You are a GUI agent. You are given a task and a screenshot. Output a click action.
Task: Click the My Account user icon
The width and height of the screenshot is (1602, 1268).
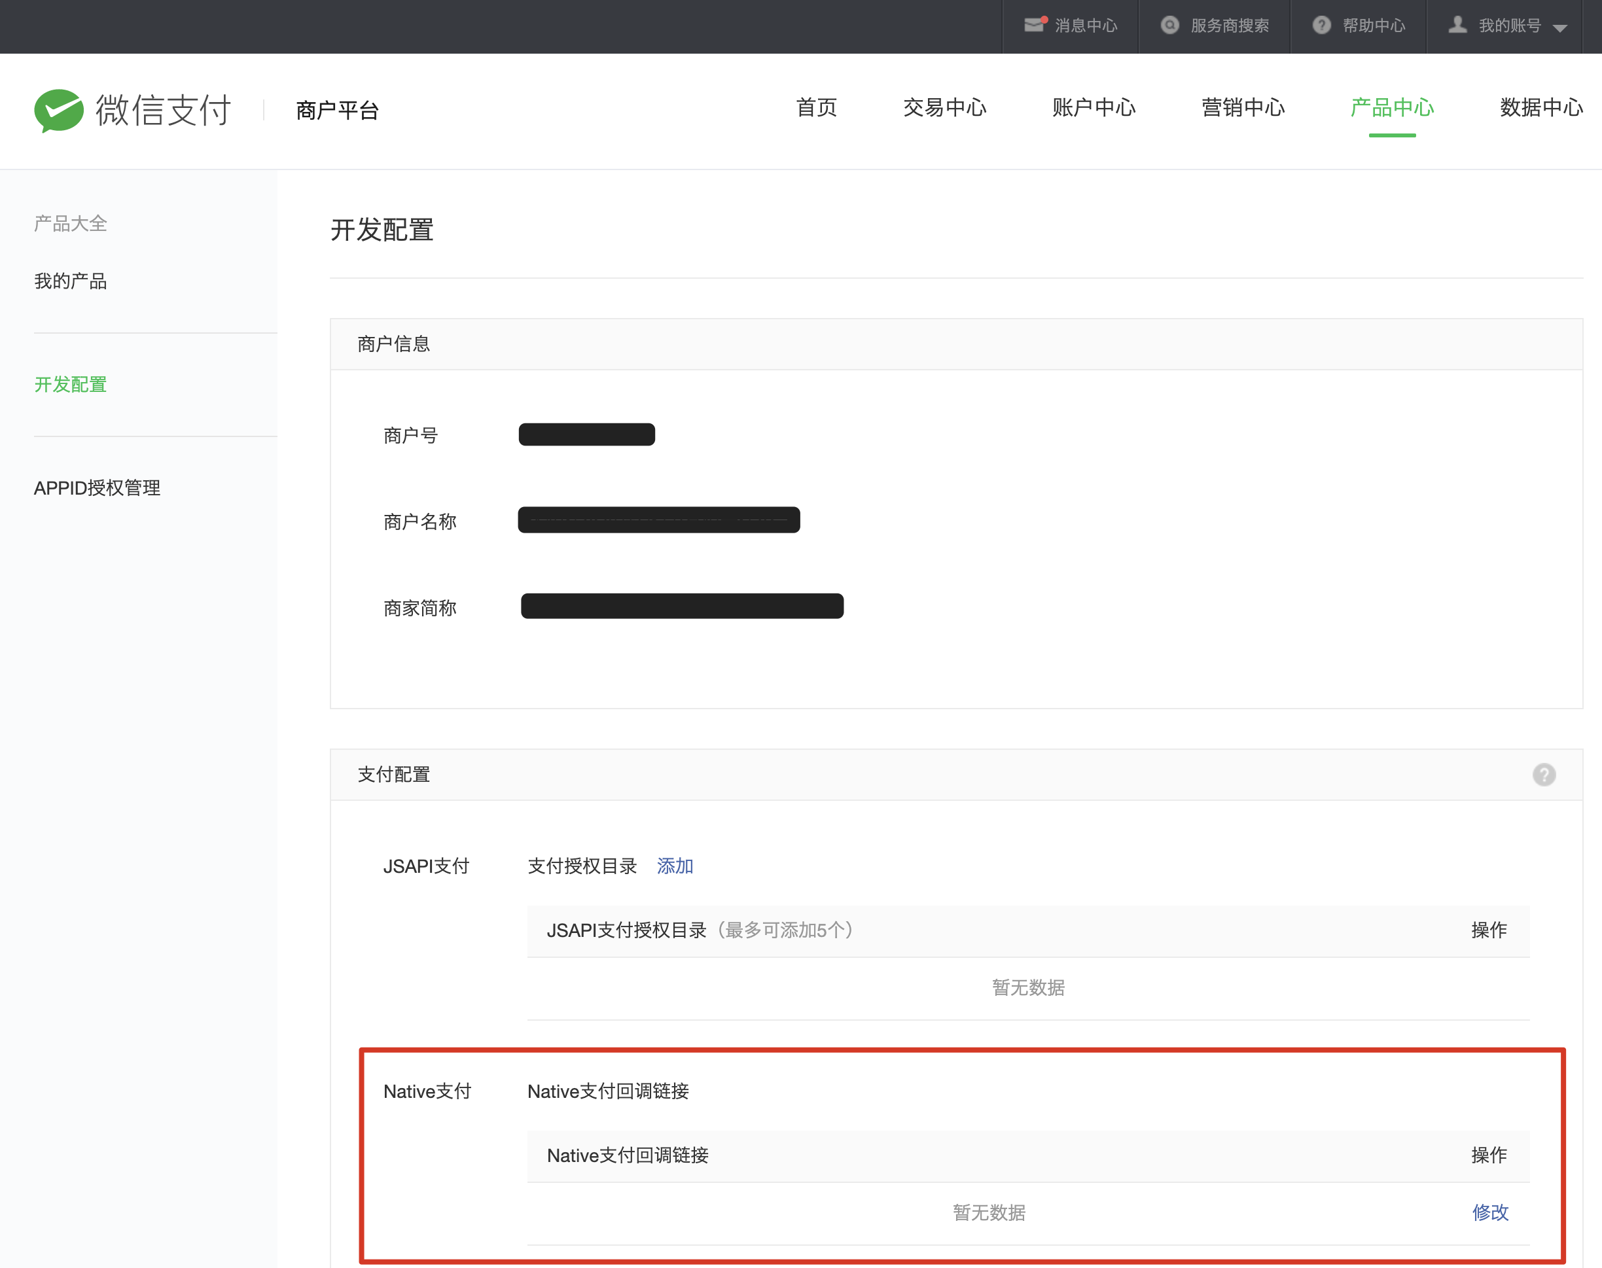(1457, 26)
